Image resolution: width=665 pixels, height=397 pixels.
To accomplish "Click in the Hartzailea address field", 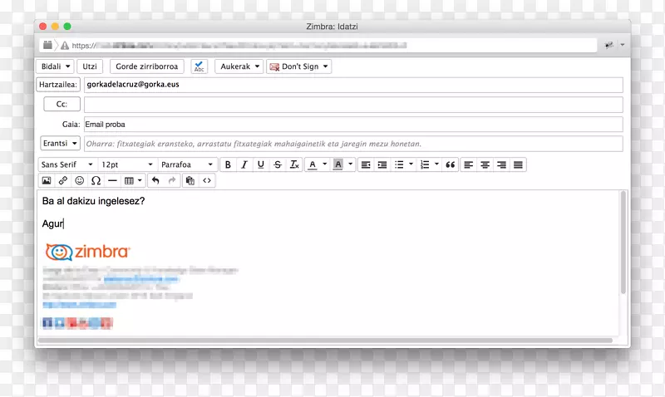I will pos(353,85).
